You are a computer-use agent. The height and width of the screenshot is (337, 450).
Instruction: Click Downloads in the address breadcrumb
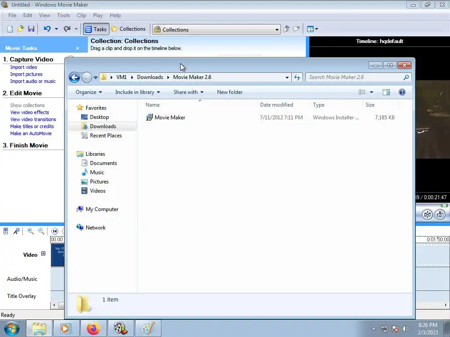click(x=150, y=77)
